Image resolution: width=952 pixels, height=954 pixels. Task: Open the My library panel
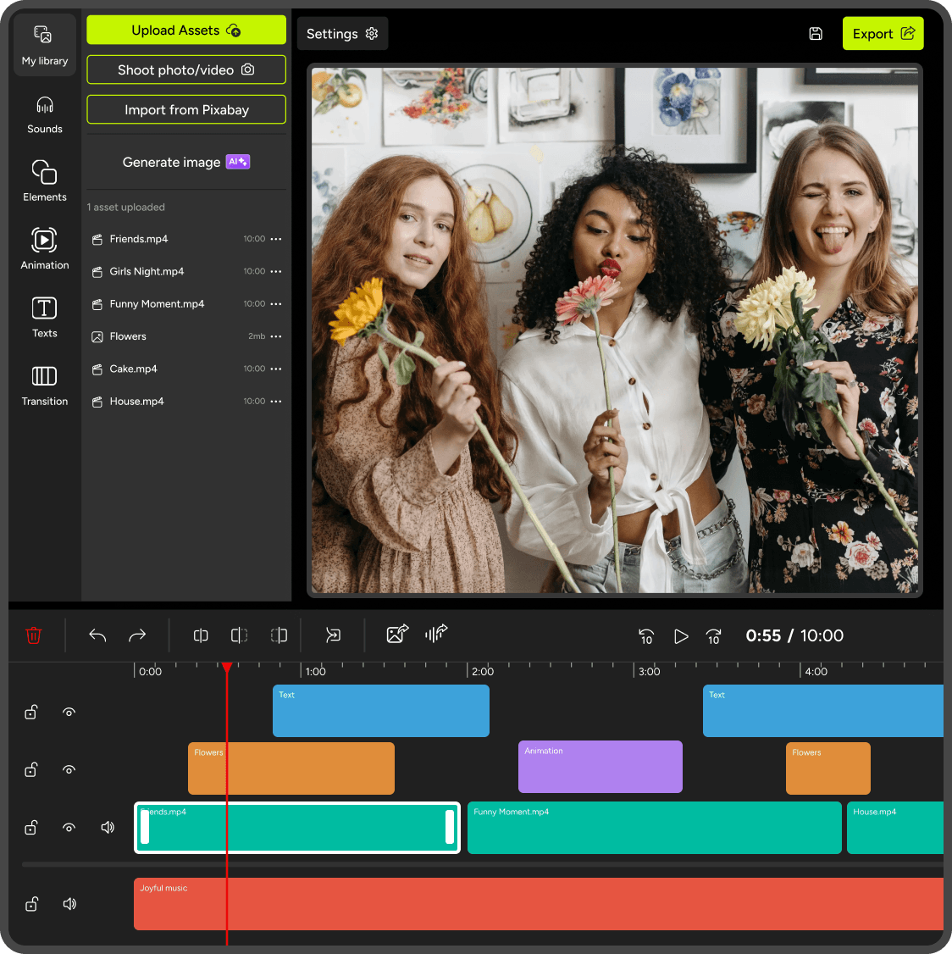point(44,45)
